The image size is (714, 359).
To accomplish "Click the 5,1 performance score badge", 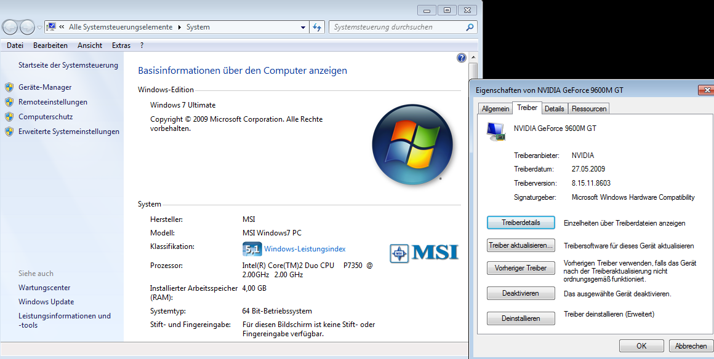I will coord(252,249).
